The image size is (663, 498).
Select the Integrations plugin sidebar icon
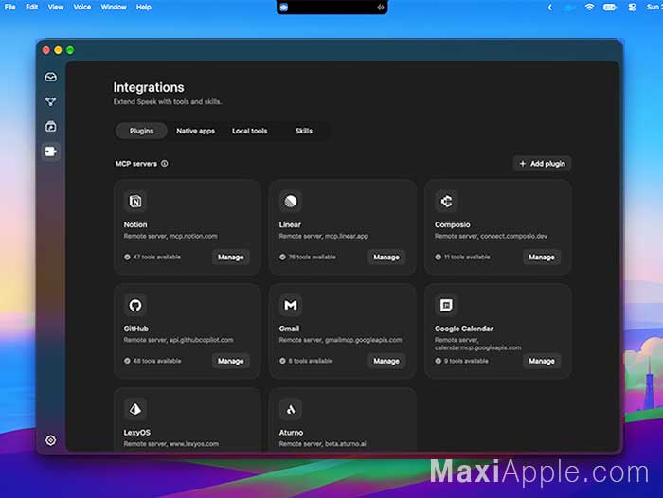point(51,151)
